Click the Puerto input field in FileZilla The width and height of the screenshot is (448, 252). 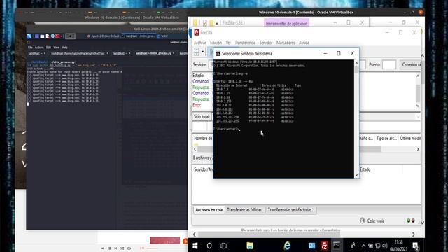pos(389,65)
